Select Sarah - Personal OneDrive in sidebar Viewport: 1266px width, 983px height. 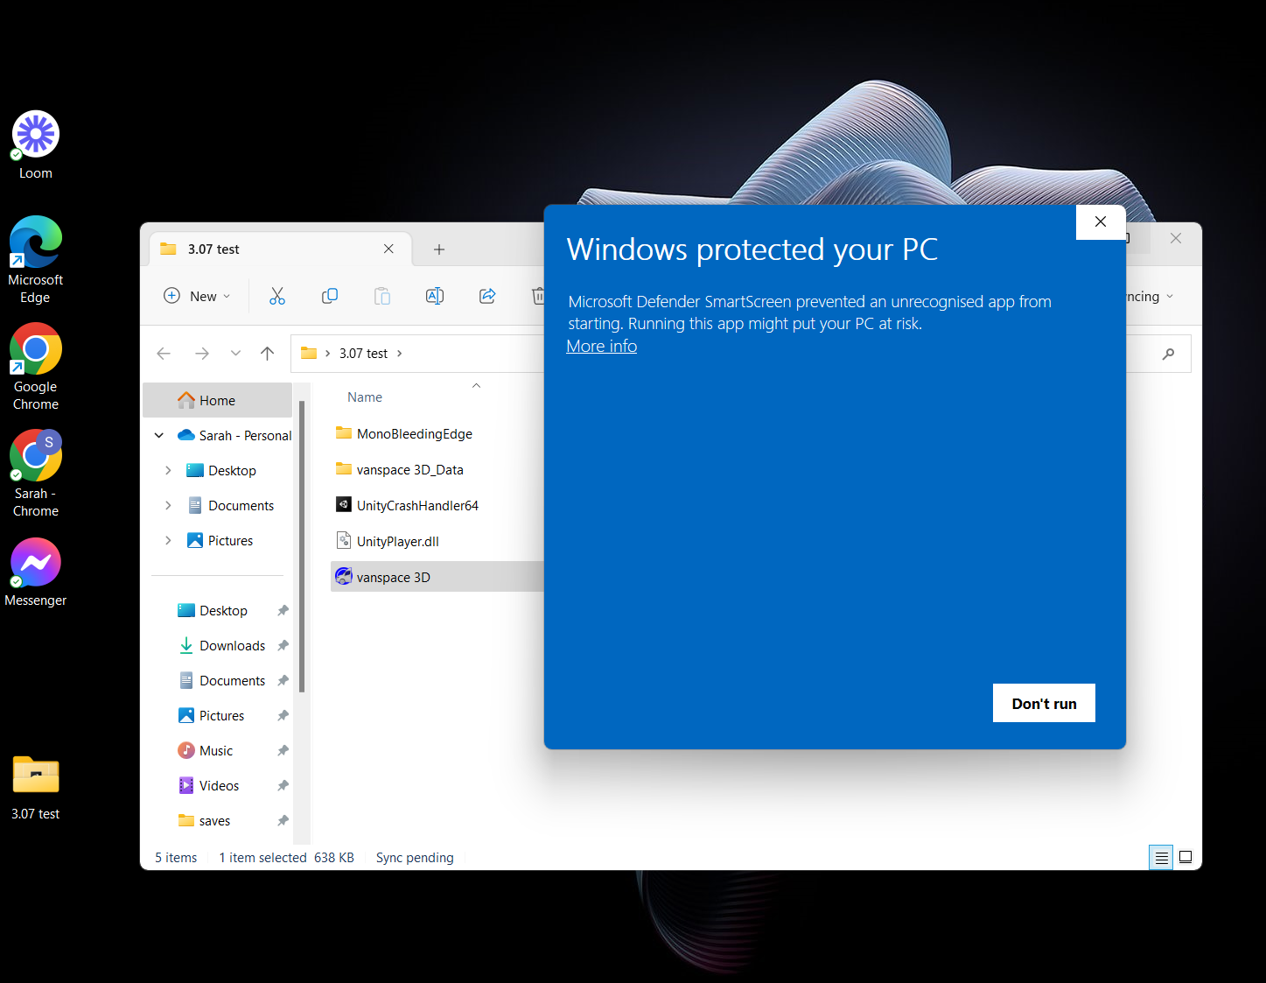point(234,435)
